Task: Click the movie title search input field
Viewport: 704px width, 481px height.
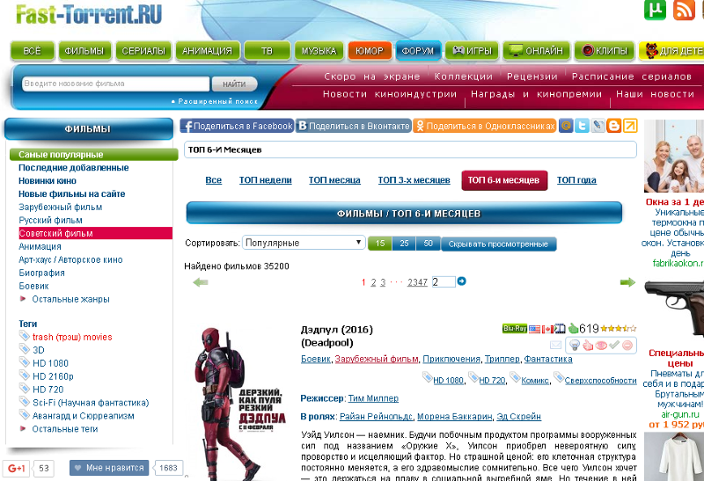Action: click(116, 84)
